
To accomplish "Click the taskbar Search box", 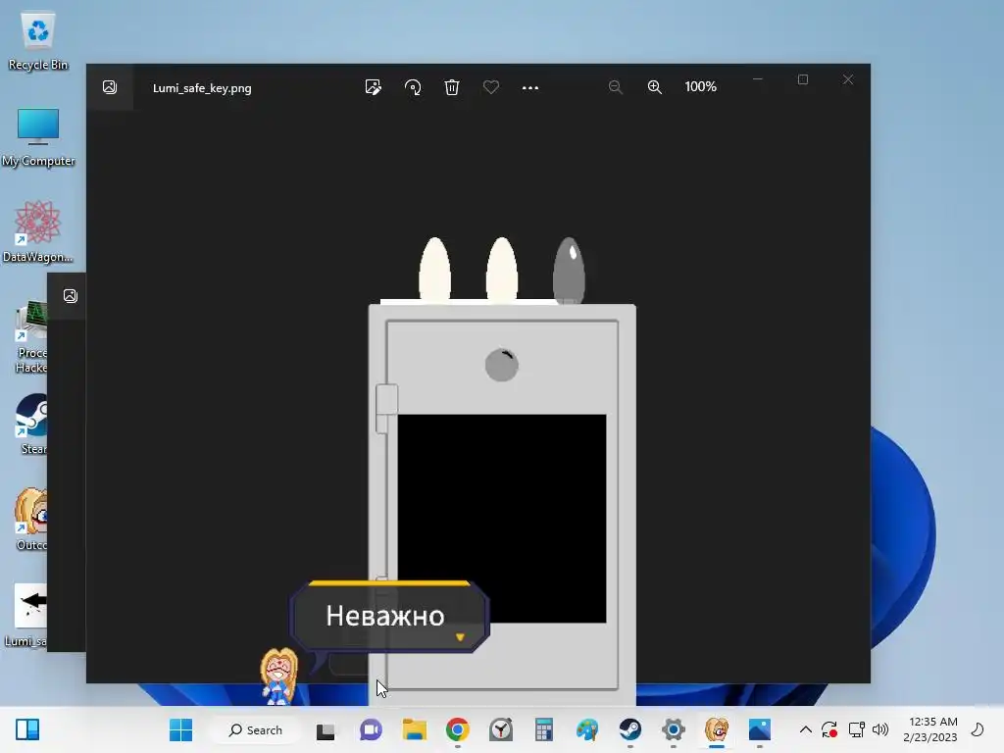I will (256, 729).
